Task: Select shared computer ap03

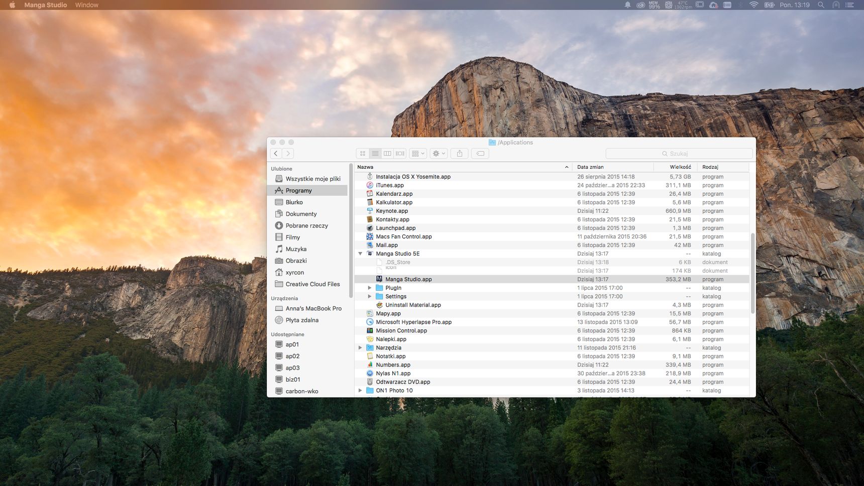Action: click(307, 368)
